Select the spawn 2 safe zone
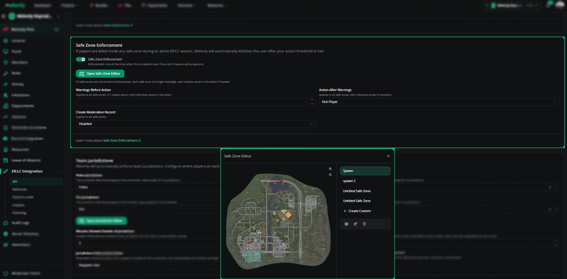 click(x=365, y=181)
